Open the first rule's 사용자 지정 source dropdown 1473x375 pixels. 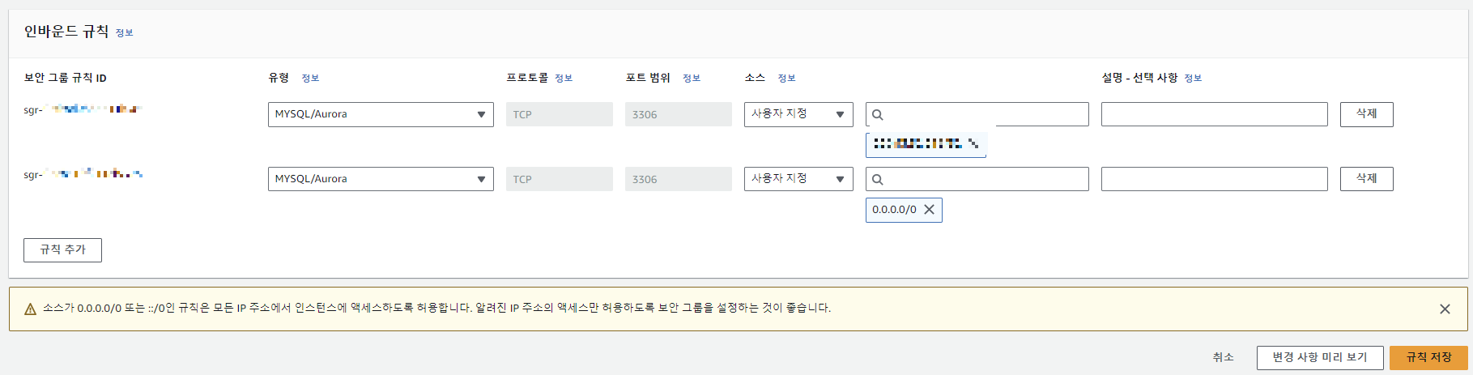coord(798,114)
